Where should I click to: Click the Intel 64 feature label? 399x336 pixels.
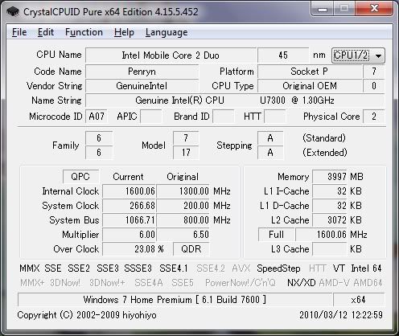(366, 268)
